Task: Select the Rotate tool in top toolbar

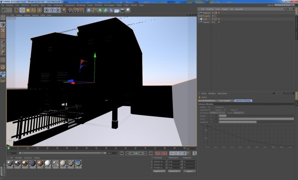Action: (x=34, y=10)
